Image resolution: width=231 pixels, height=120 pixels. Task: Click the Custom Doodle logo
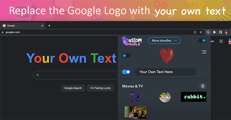(132, 41)
